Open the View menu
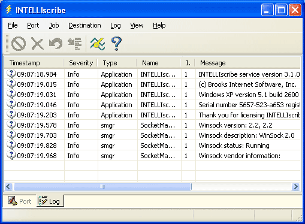305x224 pixels. pyautogui.click(x=137, y=25)
